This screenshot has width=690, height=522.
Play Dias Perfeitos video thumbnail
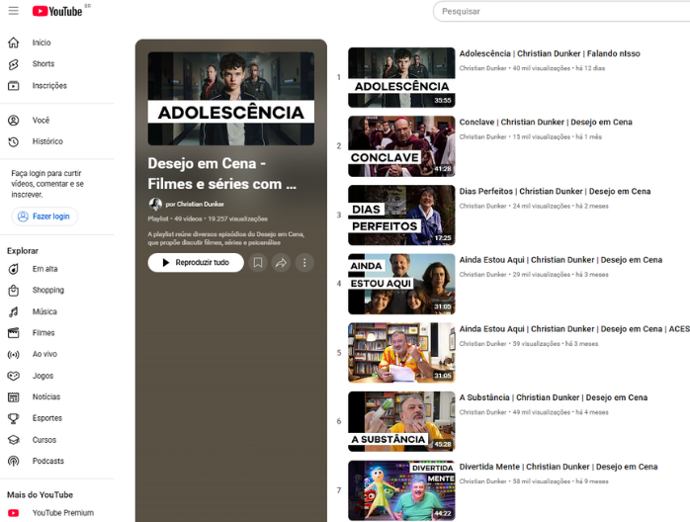click(x=401, y=216)
